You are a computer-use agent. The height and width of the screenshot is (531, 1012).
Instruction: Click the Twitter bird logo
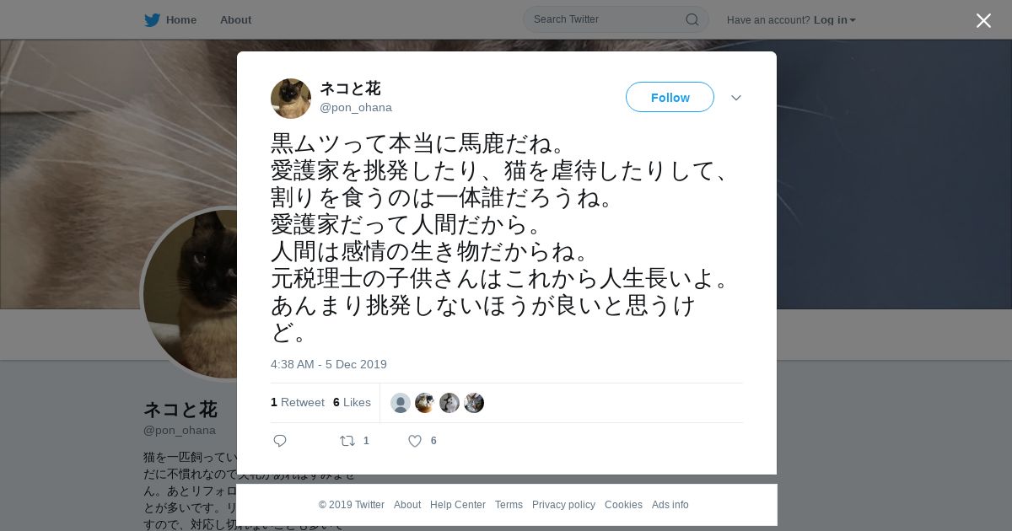(152, 19)
